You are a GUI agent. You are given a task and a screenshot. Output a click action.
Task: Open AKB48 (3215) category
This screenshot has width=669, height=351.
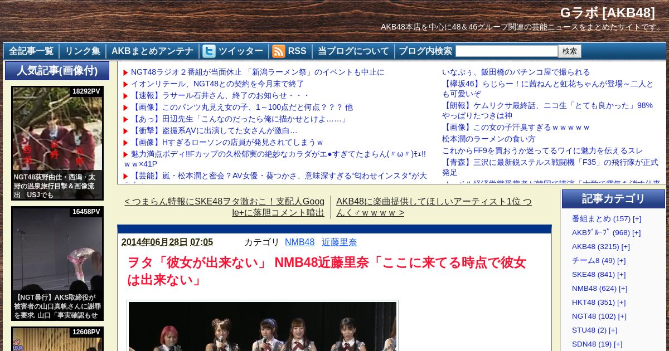pos(595,246)
